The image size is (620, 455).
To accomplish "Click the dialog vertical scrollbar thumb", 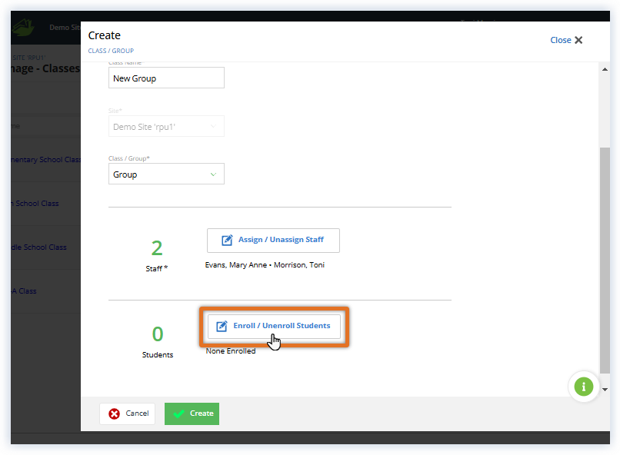I will pos(605,261).
